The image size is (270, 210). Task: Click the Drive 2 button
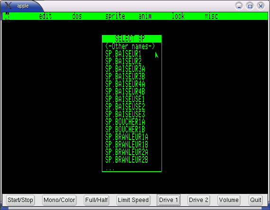click(x=199, y=200)
